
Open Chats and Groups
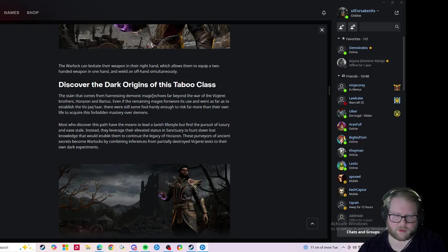click(363, 232)
